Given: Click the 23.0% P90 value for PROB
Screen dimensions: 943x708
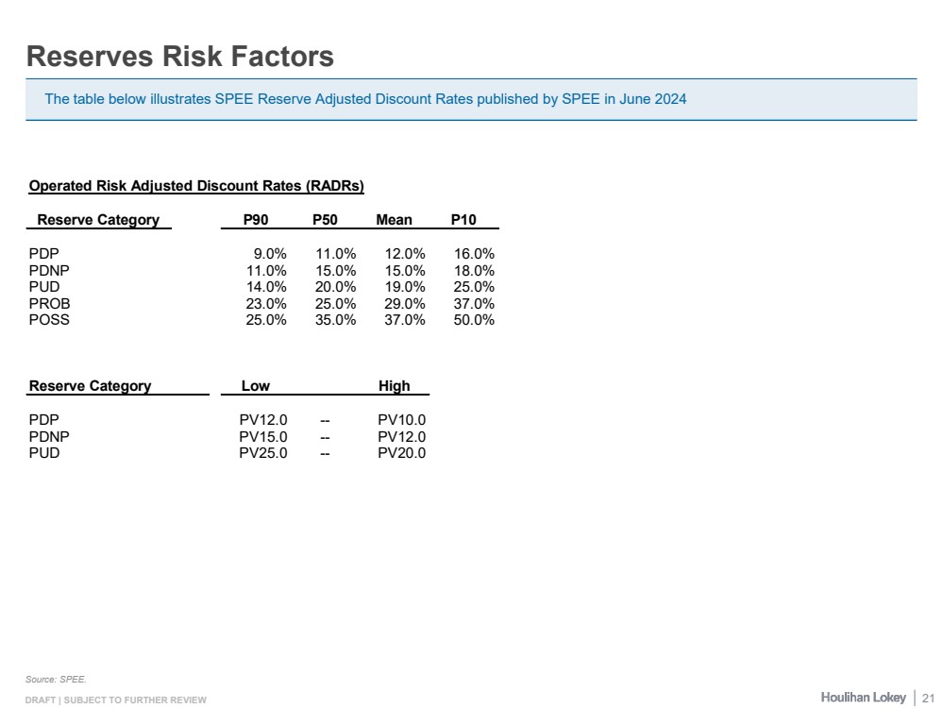Looking at the screenshot, I should pos(266,304).
